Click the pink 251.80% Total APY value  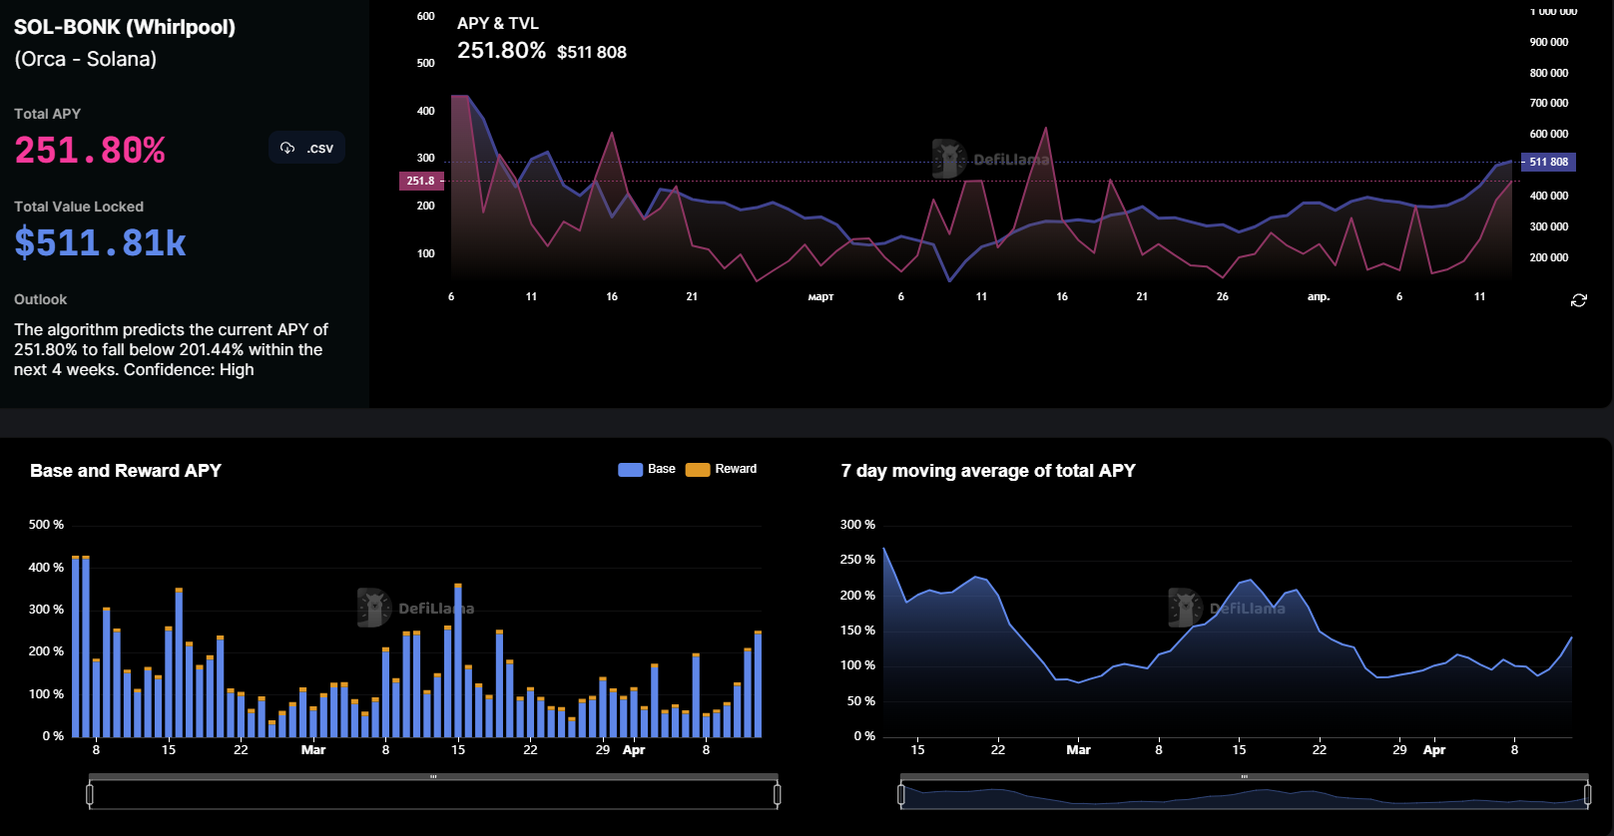[x=90, y=151]
